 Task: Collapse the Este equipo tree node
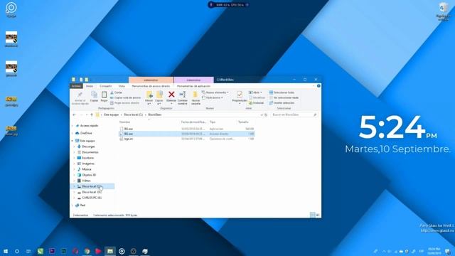[x=73, y=141]
